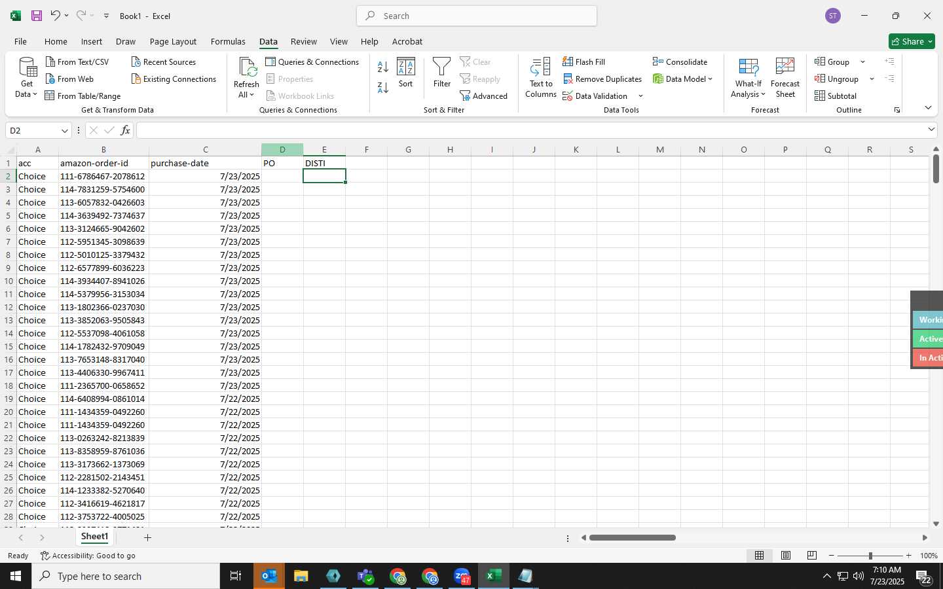
Task: Select Sheet1 tab
Action: (94, 537)
